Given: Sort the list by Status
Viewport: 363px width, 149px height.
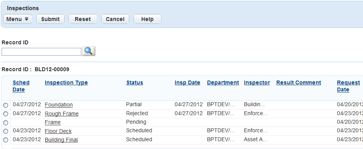Looking at the screenshot, I should click(x=135, y=82).
